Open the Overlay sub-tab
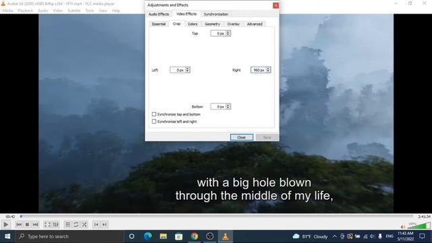This screenshot has height=243, width=432. [x=234, y=24]
